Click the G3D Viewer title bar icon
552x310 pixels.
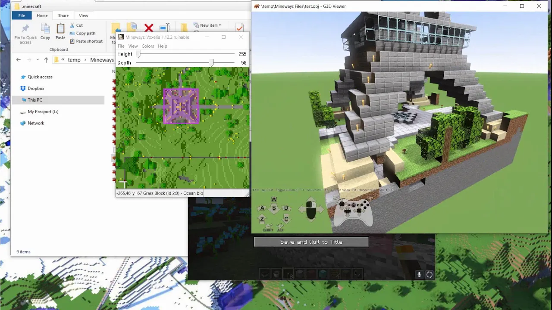pos(257,6)
